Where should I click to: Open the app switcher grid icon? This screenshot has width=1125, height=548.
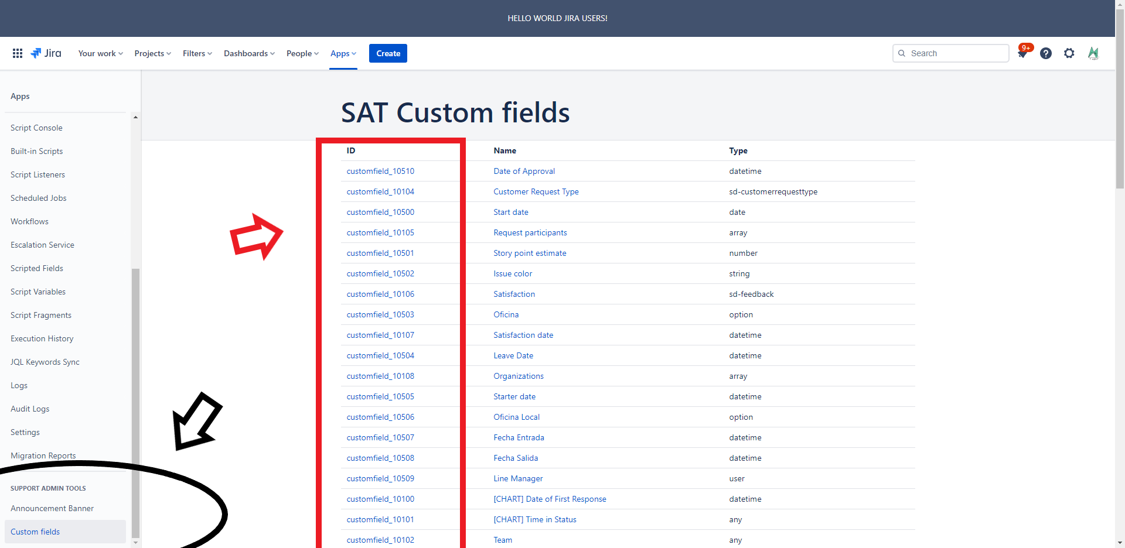coord(18,53)
